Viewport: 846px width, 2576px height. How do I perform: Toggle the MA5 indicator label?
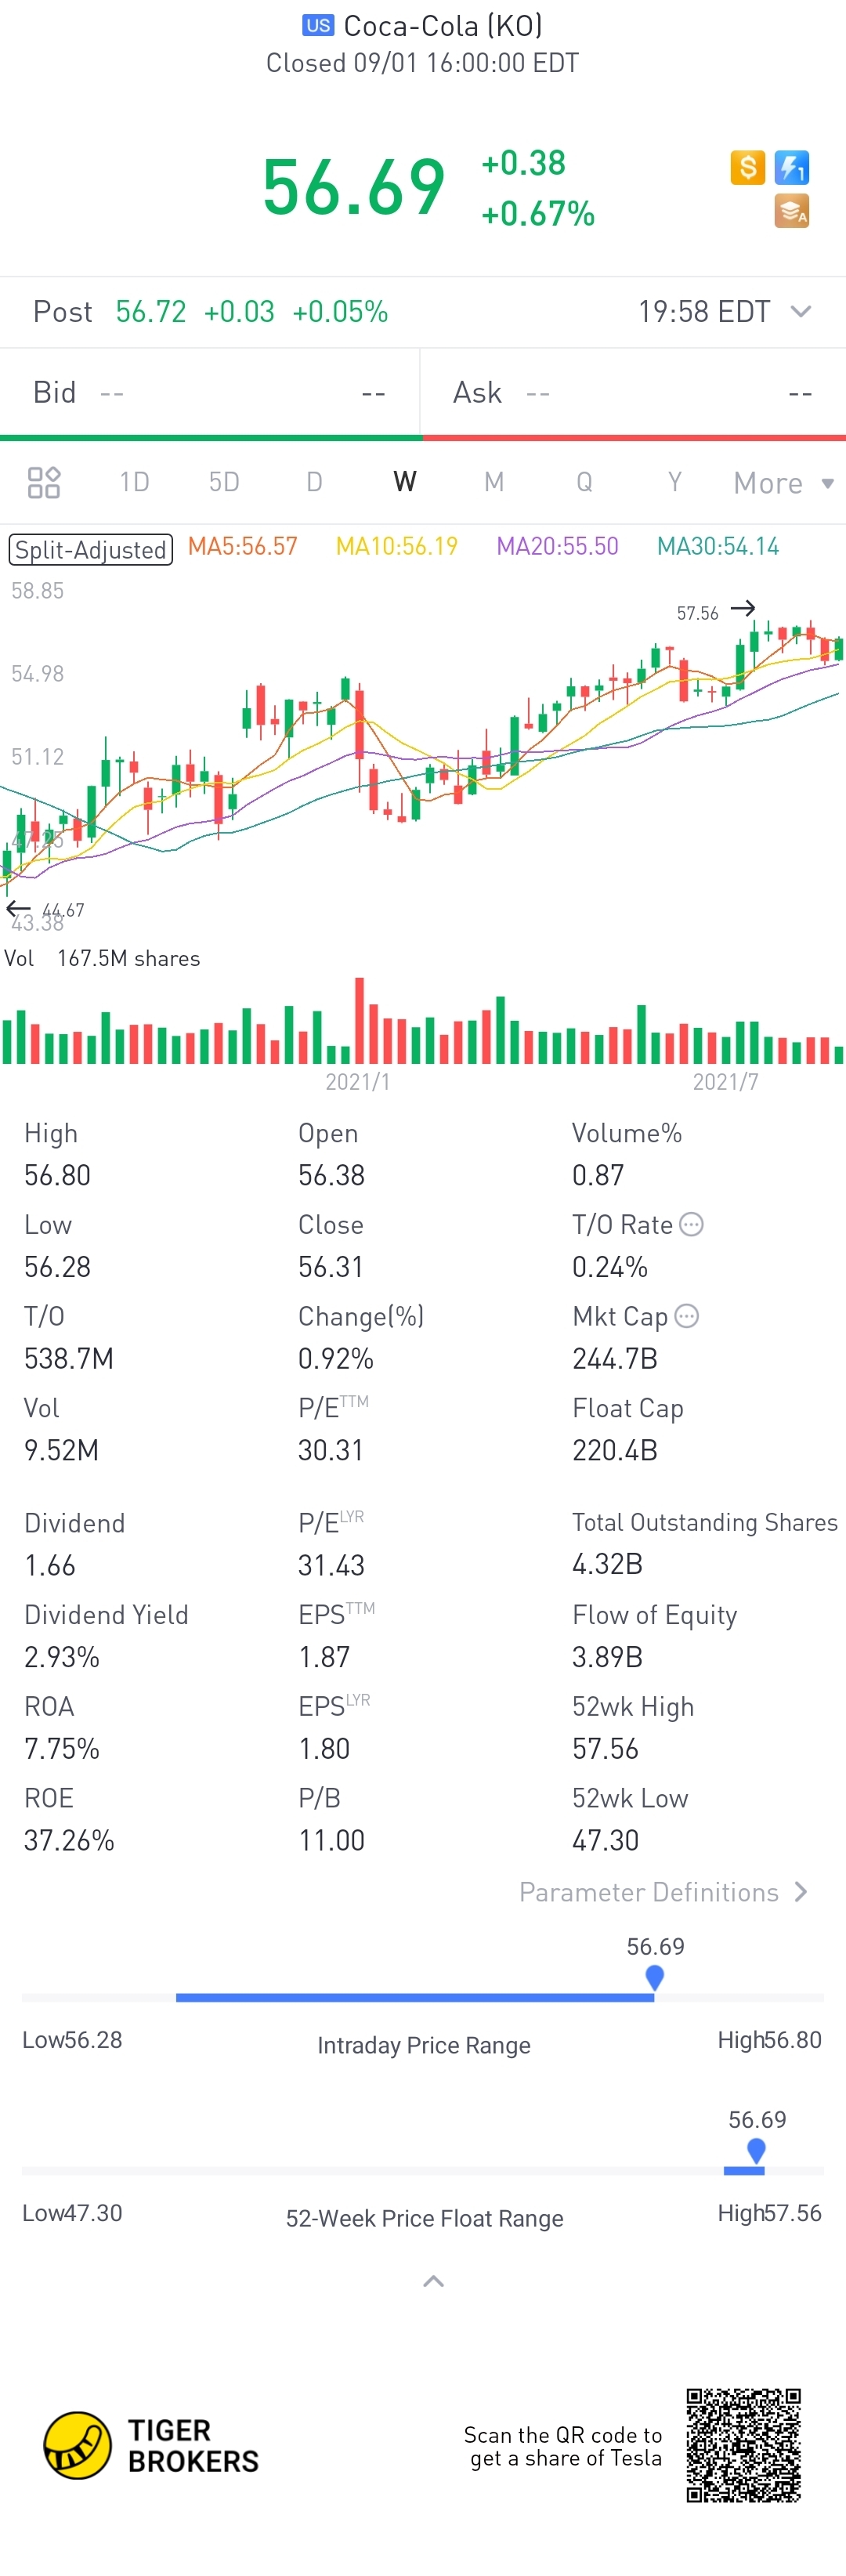(243, 546)
